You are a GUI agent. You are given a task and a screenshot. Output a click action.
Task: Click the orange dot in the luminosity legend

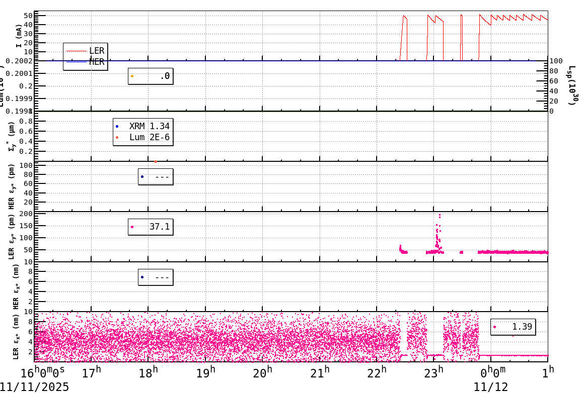[132, 76]
